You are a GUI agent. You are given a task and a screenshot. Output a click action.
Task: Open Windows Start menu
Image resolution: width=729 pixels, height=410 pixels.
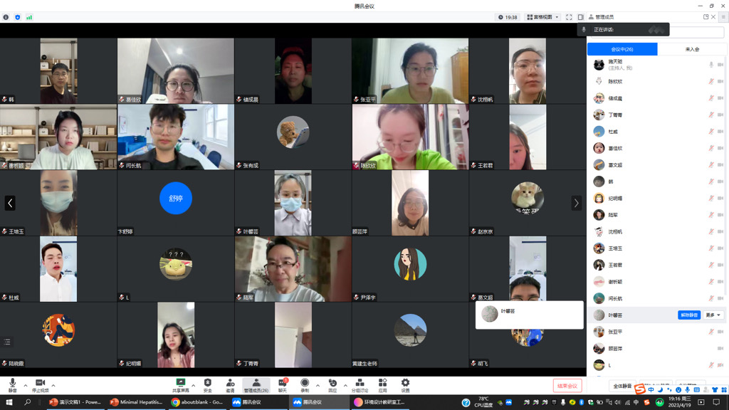(9, 402)
